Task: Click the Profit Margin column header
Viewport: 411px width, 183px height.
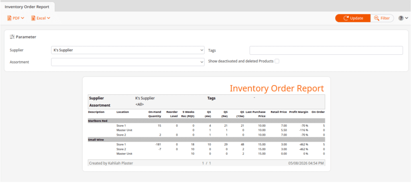Action: (x=299, y=112)
